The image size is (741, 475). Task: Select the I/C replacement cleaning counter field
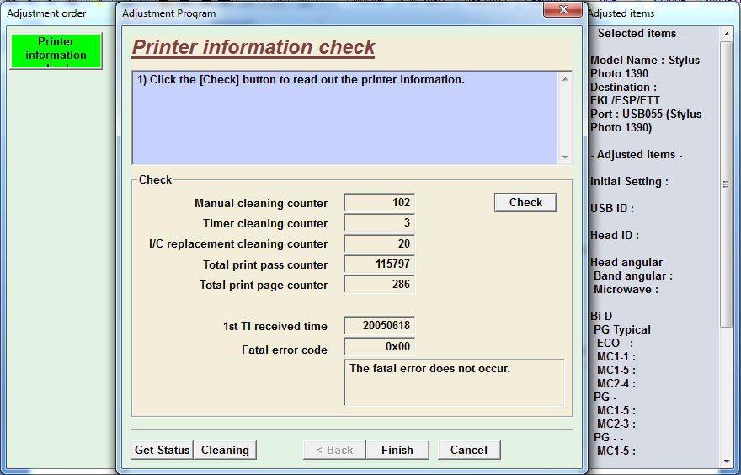tap(379, 243)
